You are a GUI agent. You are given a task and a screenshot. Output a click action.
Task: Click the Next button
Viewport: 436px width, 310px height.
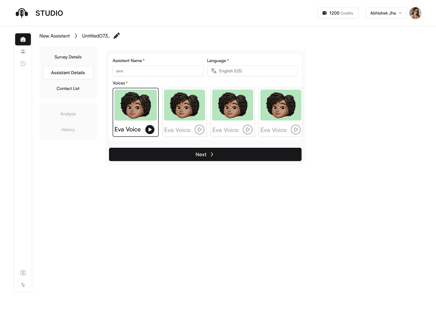coord(205,154)
